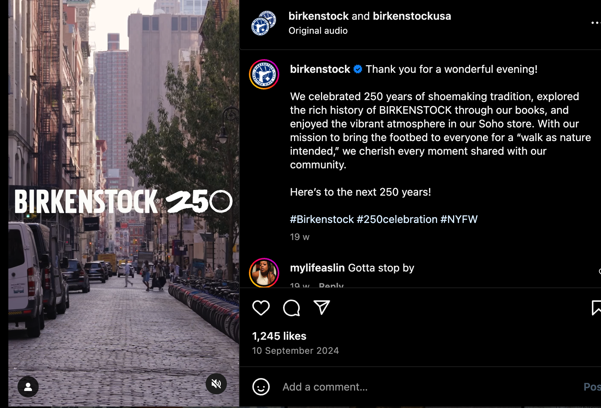601x408 pixels.
Task: Open the #Birkenstock hashtag
Action: click(322, 219)
